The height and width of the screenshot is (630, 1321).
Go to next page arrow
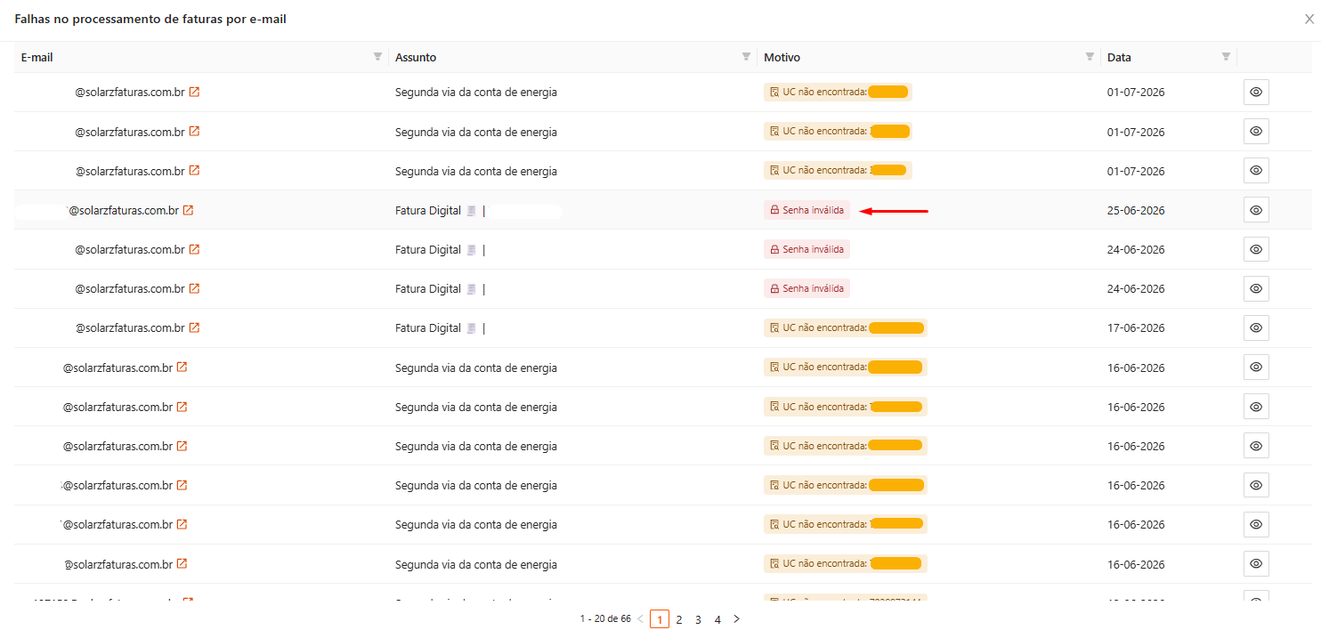coord(736,619)
